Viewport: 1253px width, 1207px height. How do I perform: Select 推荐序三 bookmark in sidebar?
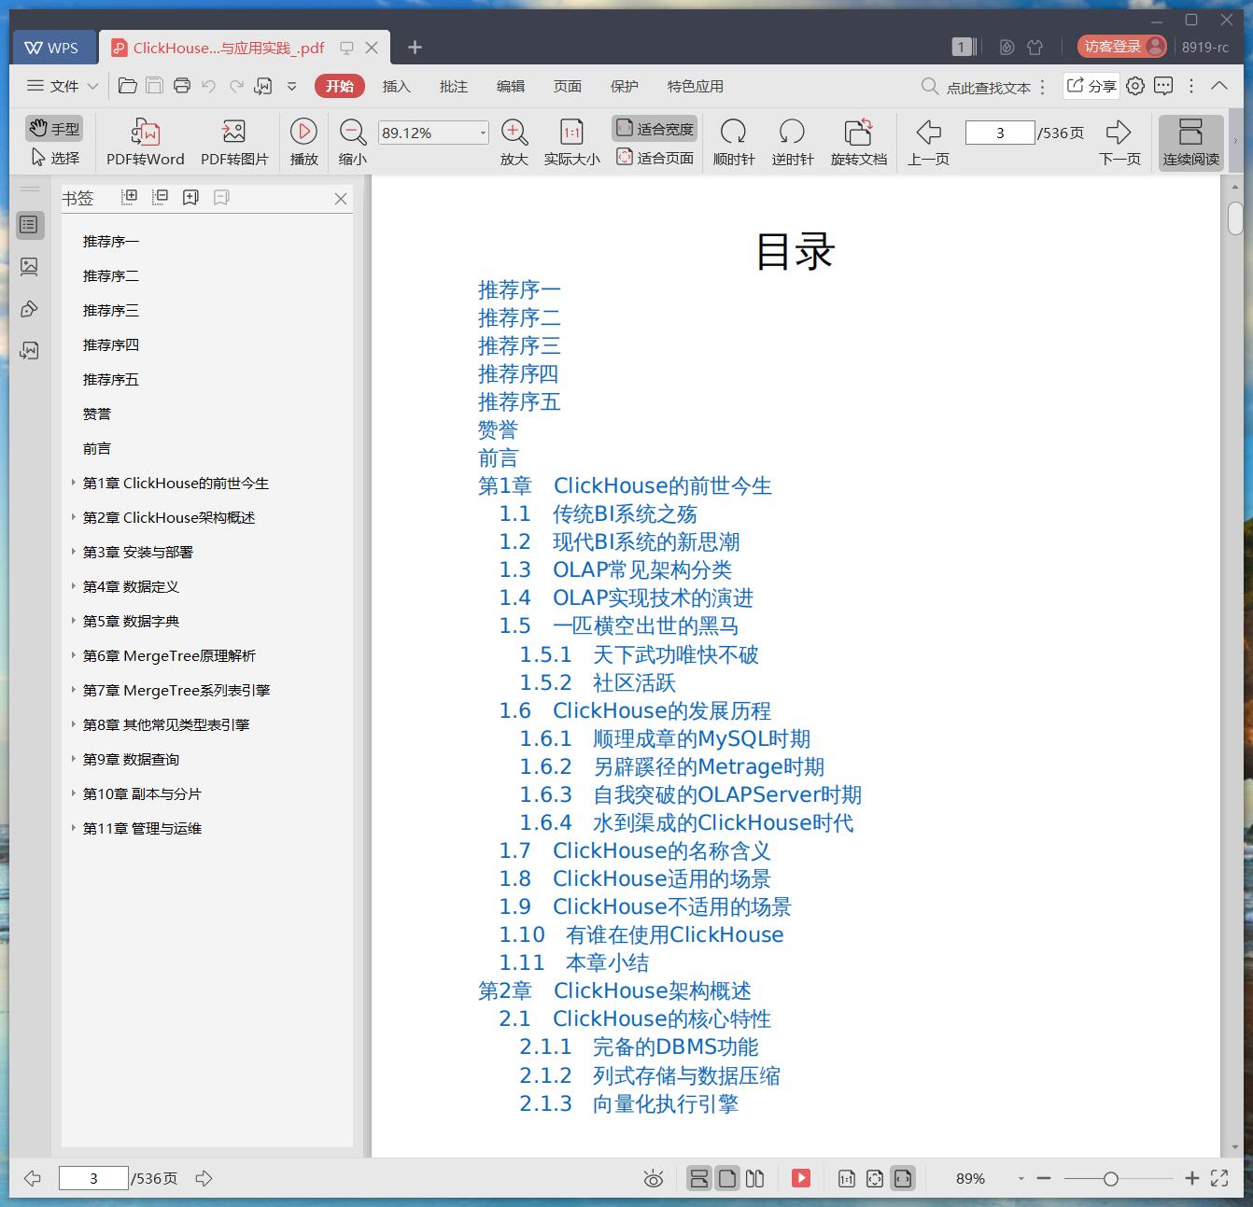[x=110, y=310]
